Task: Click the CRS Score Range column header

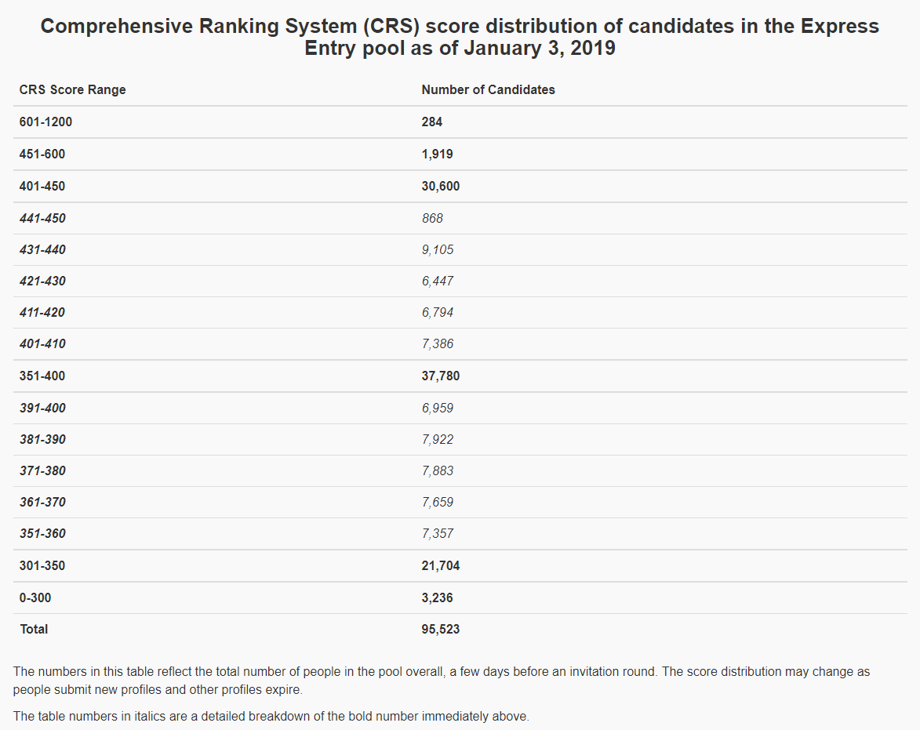Action: (x=72, y=89)
